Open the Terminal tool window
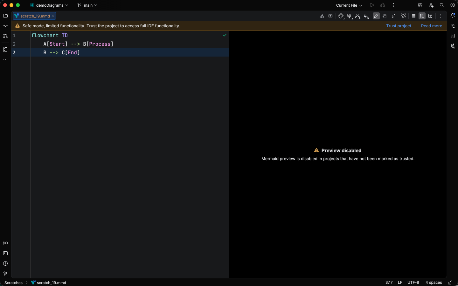 pyautogui.click(x=5, y=253)
